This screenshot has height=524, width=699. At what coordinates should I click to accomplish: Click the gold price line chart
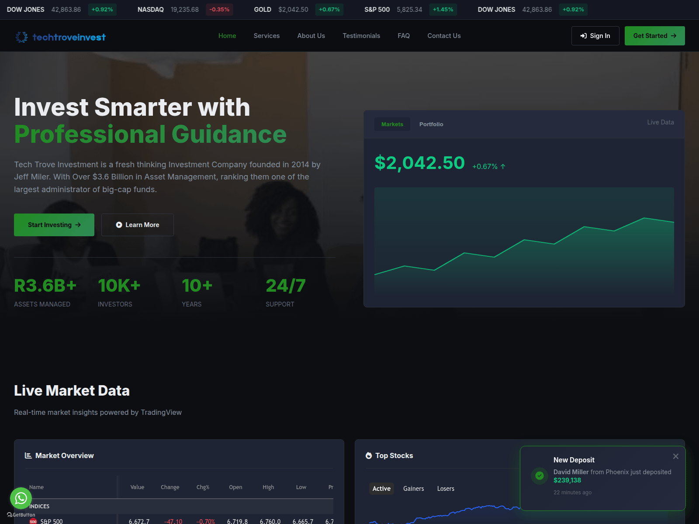point(524,240)
